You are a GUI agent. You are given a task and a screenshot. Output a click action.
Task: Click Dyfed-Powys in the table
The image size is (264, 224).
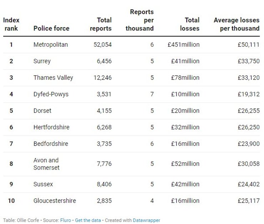click(51, 94)
